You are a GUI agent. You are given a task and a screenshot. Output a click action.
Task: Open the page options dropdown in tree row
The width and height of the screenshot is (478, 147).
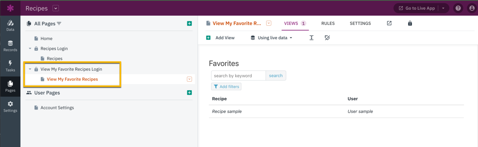click(x=189, y=79)
